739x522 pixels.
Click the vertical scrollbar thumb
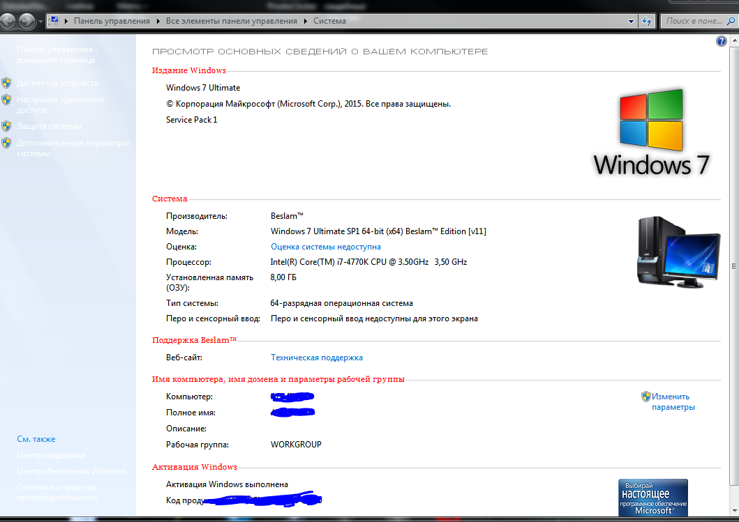(734, 266)
